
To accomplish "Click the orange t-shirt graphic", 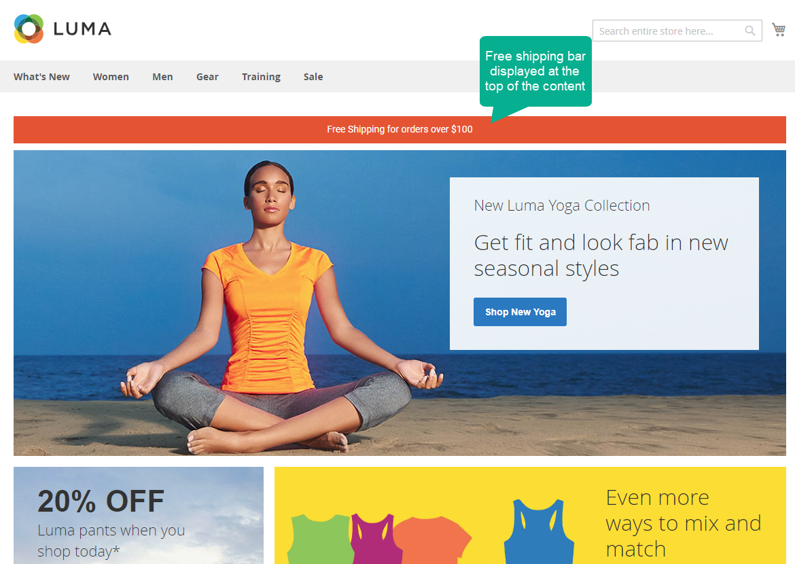I will pos(434,540).
